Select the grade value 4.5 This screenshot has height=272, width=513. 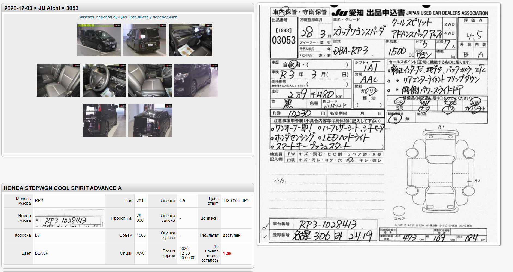pos(182,201)
